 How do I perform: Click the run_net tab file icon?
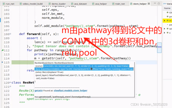[x=4, y=4]
